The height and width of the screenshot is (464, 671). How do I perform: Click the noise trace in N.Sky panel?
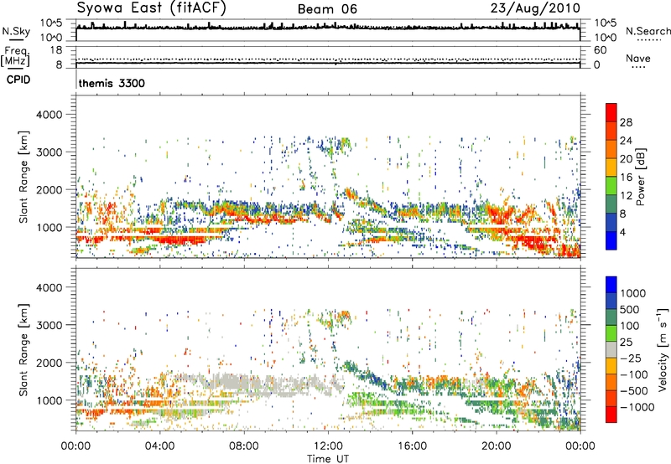coord(328,28)
